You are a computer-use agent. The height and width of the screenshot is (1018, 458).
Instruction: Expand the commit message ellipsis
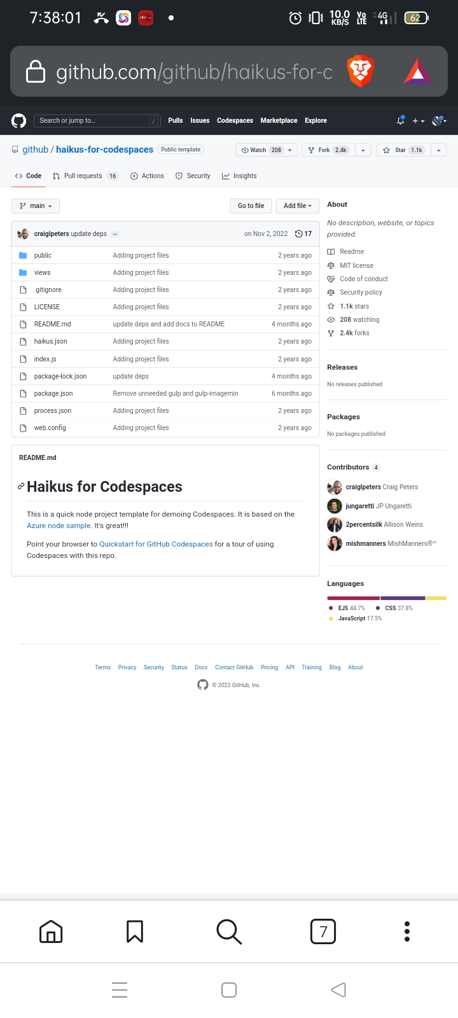pos(114,234)
